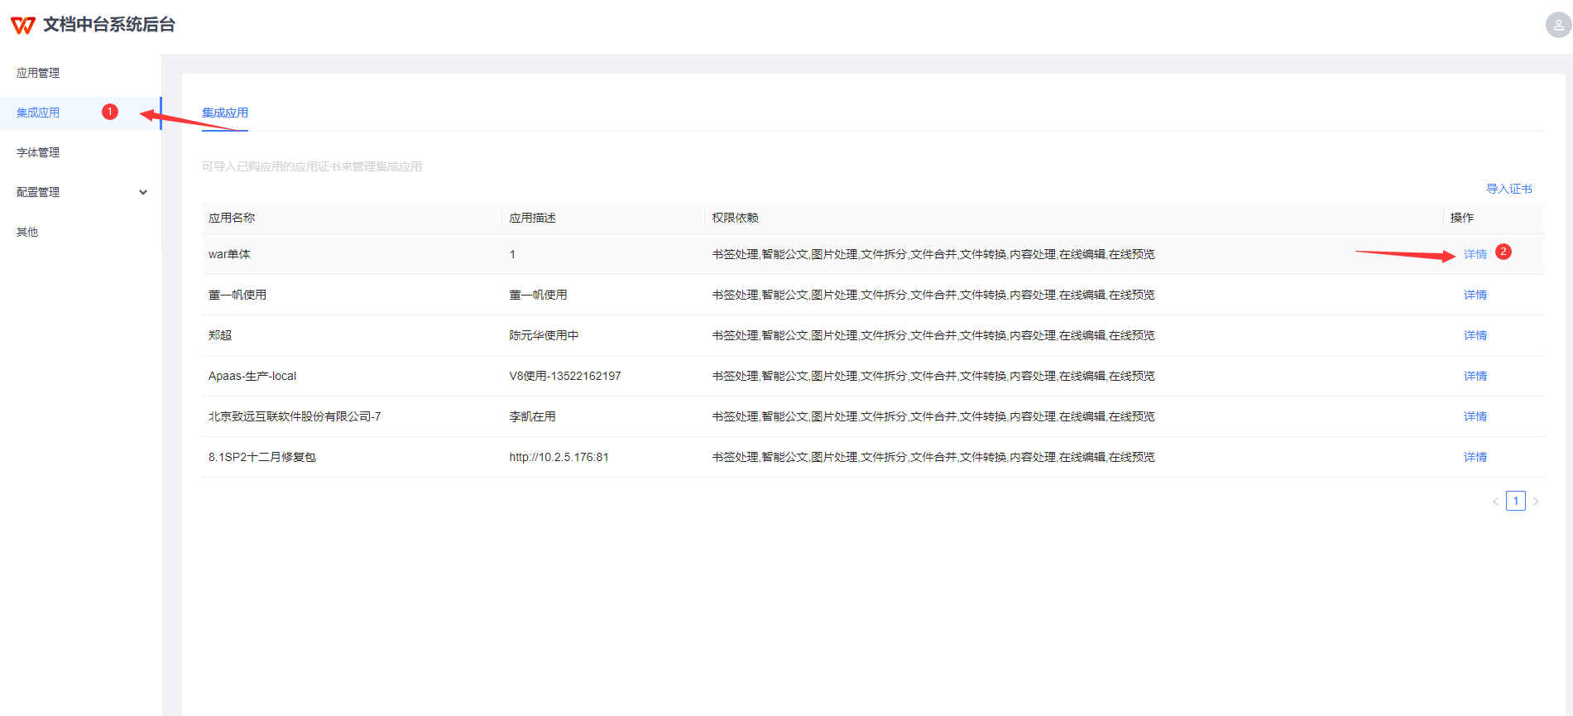Select 集成应用 in the sidebar
The image size is (1573, 716).
[x=38, y=113]
